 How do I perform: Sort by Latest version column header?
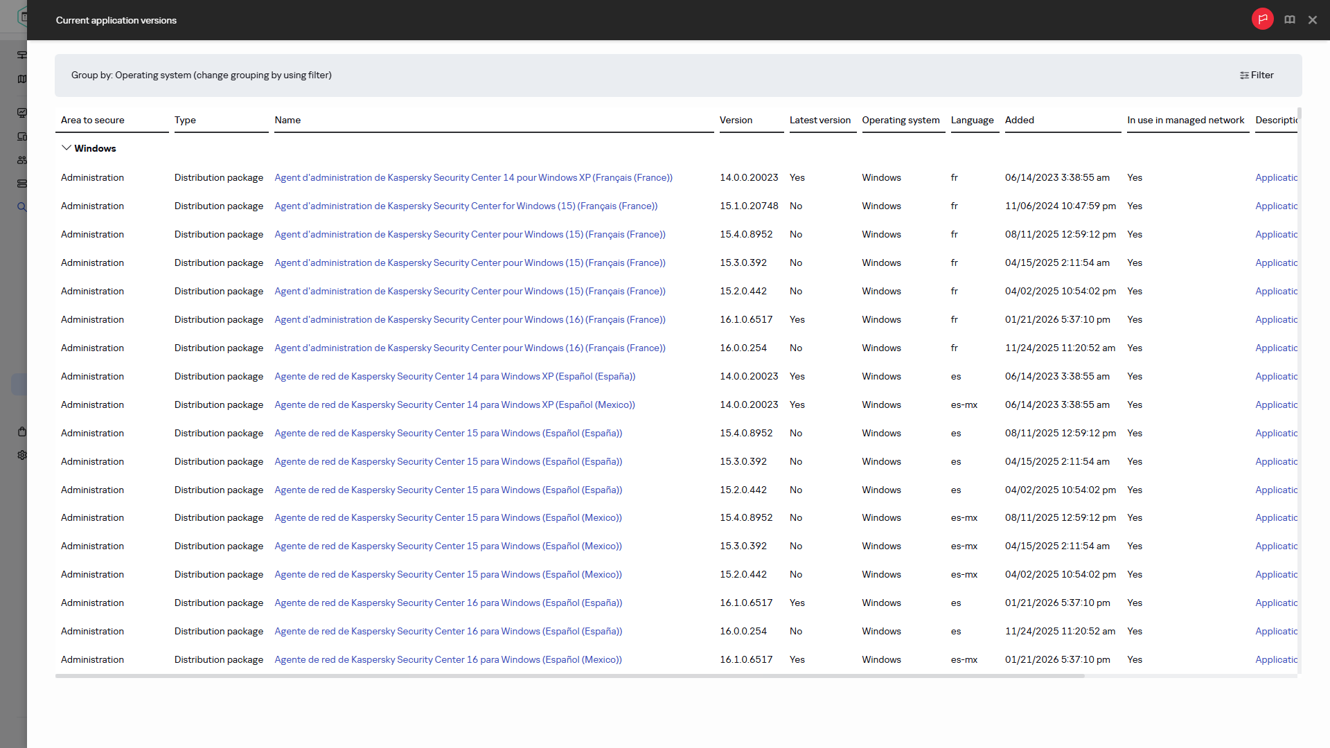coord(819,120)
